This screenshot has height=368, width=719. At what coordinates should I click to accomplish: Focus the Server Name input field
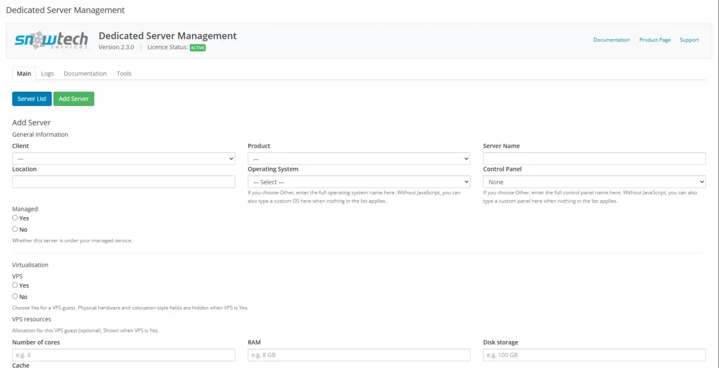[x=594, y=159]
